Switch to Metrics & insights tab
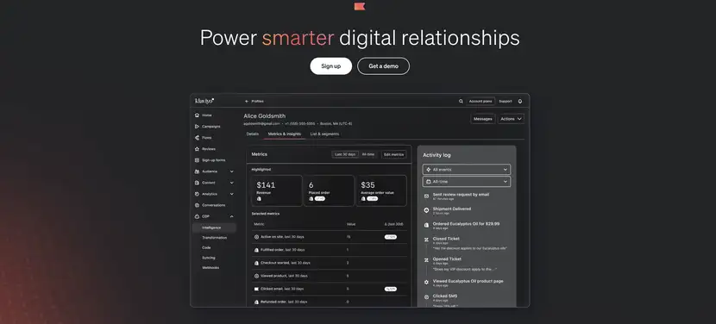 (x=285, y=134)
